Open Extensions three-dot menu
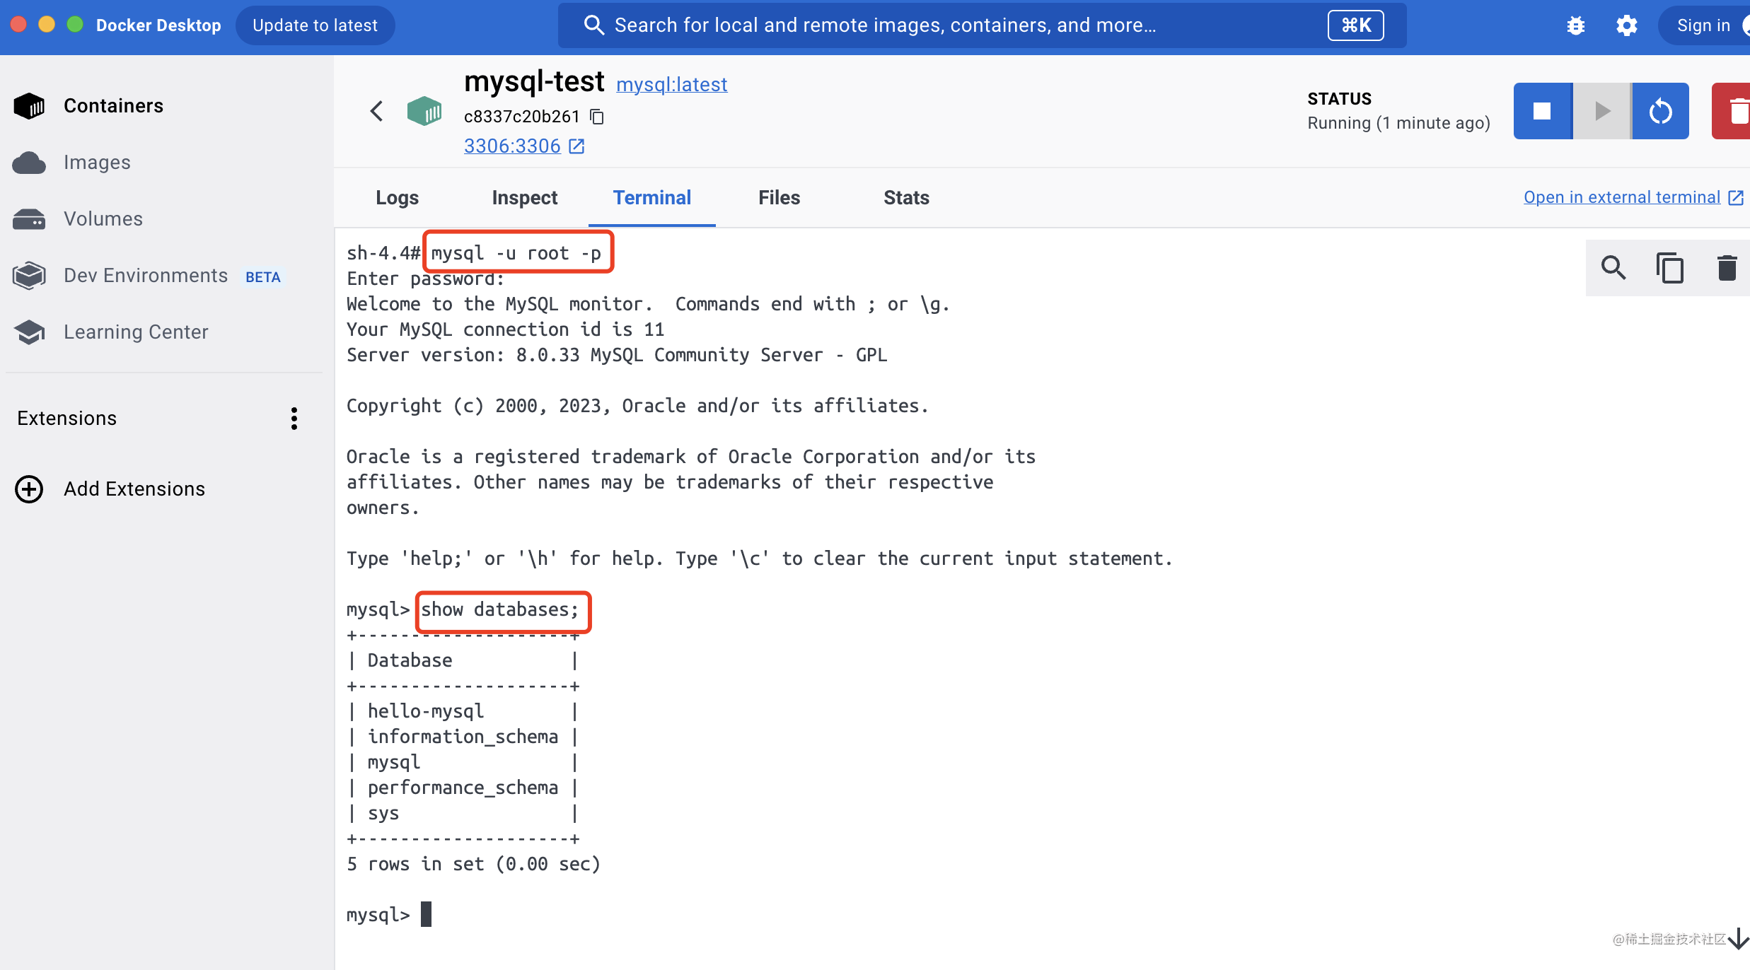This screenshot has height=970, width=1750. [294, 419]
